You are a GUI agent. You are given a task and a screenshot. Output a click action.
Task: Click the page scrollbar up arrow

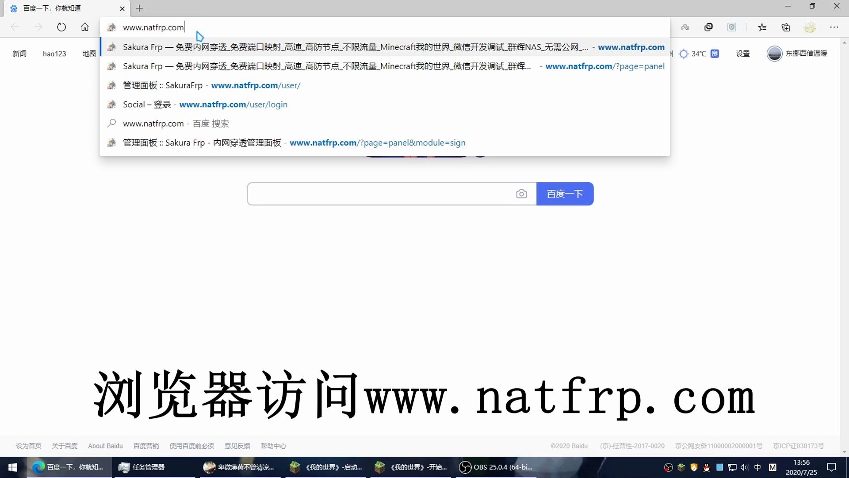click(x=845, y=43)
